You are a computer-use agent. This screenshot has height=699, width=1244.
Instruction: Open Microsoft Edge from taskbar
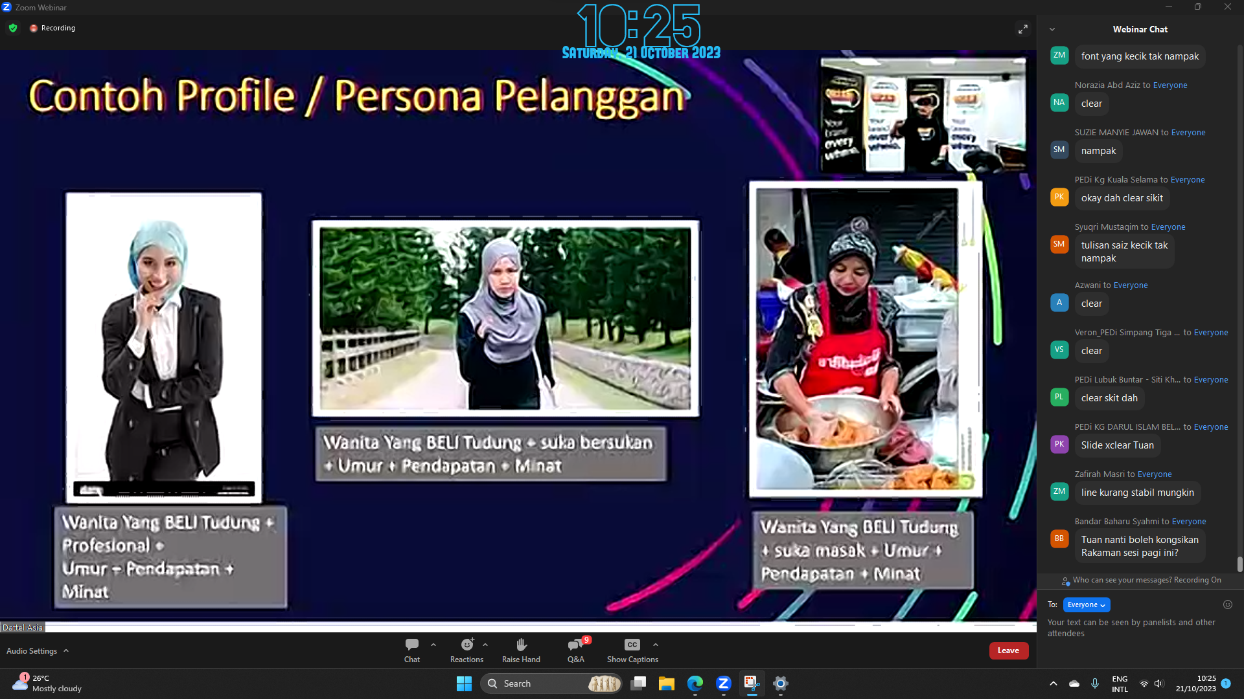pos(695,683)
